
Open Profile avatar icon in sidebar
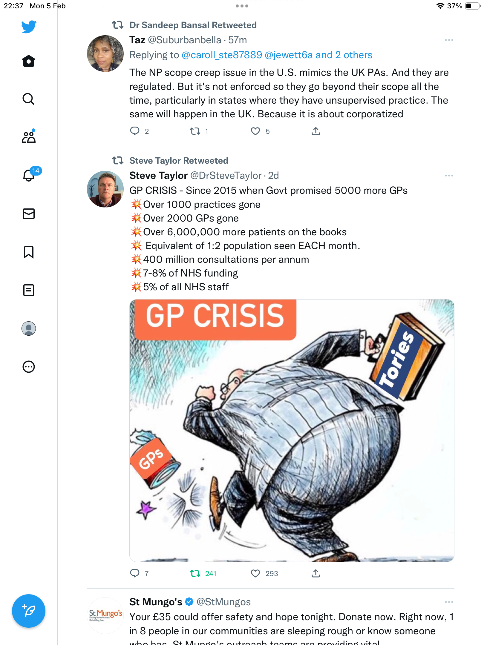[29, 328]
